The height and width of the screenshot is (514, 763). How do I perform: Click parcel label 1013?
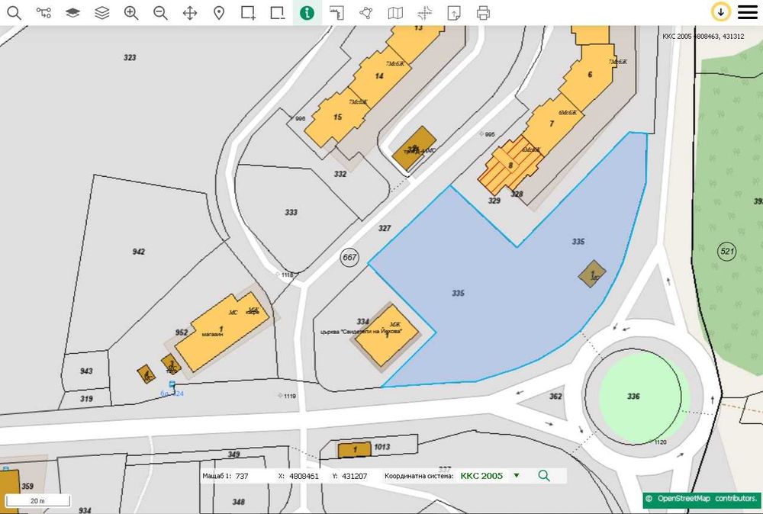382,446
